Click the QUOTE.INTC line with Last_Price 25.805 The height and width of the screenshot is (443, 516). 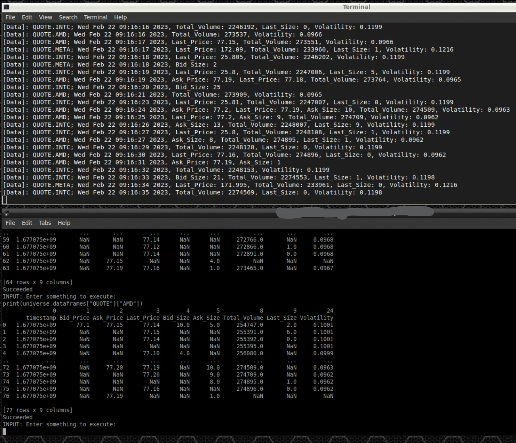(x=204, y=57)
